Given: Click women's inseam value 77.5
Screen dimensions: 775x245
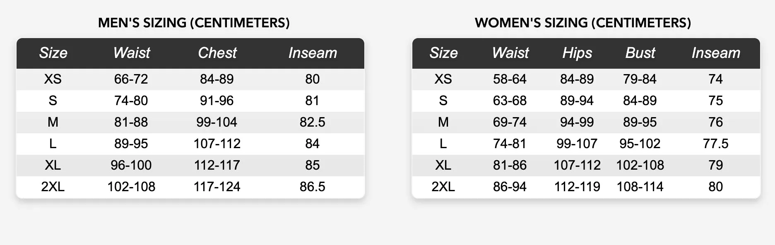Looking at the screenshot, I should click(x=716, y=144).
